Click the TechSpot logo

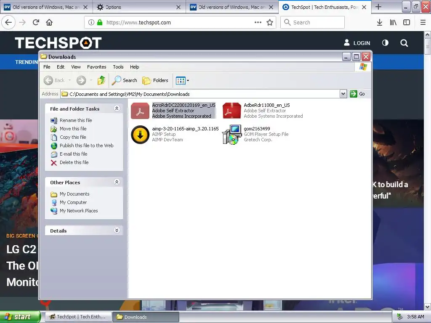click(x=58, y=42)
